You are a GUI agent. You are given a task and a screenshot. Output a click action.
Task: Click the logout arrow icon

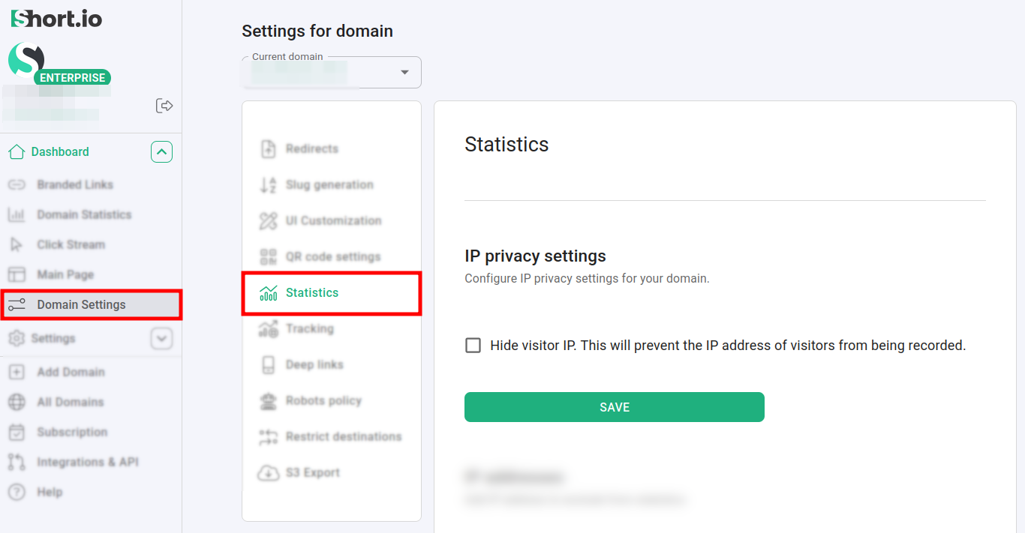(x=164, y=106)
